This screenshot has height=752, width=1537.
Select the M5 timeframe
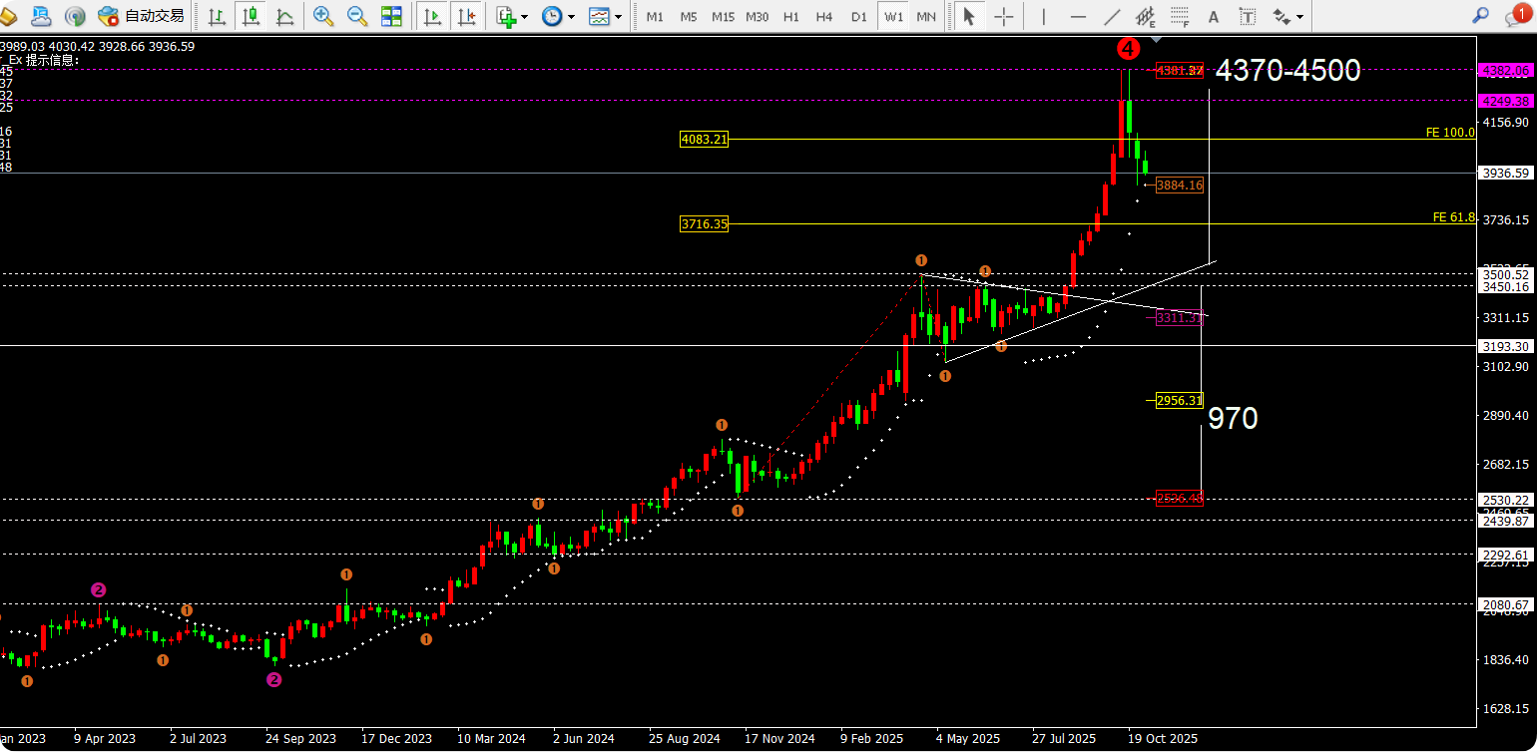(689, 16)
